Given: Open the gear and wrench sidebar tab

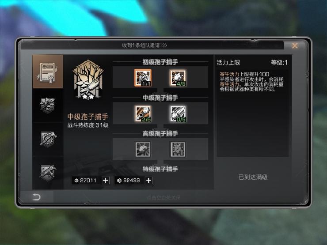Looking at the screenshot, I should click(x=48, y=139).
